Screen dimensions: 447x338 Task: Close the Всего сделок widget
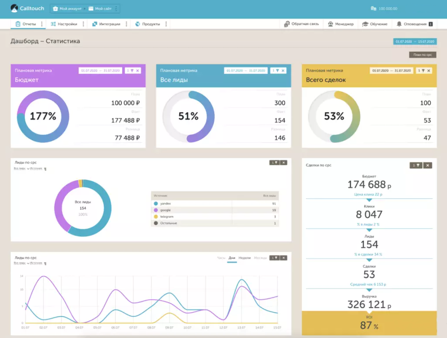(x=429, y=70)
